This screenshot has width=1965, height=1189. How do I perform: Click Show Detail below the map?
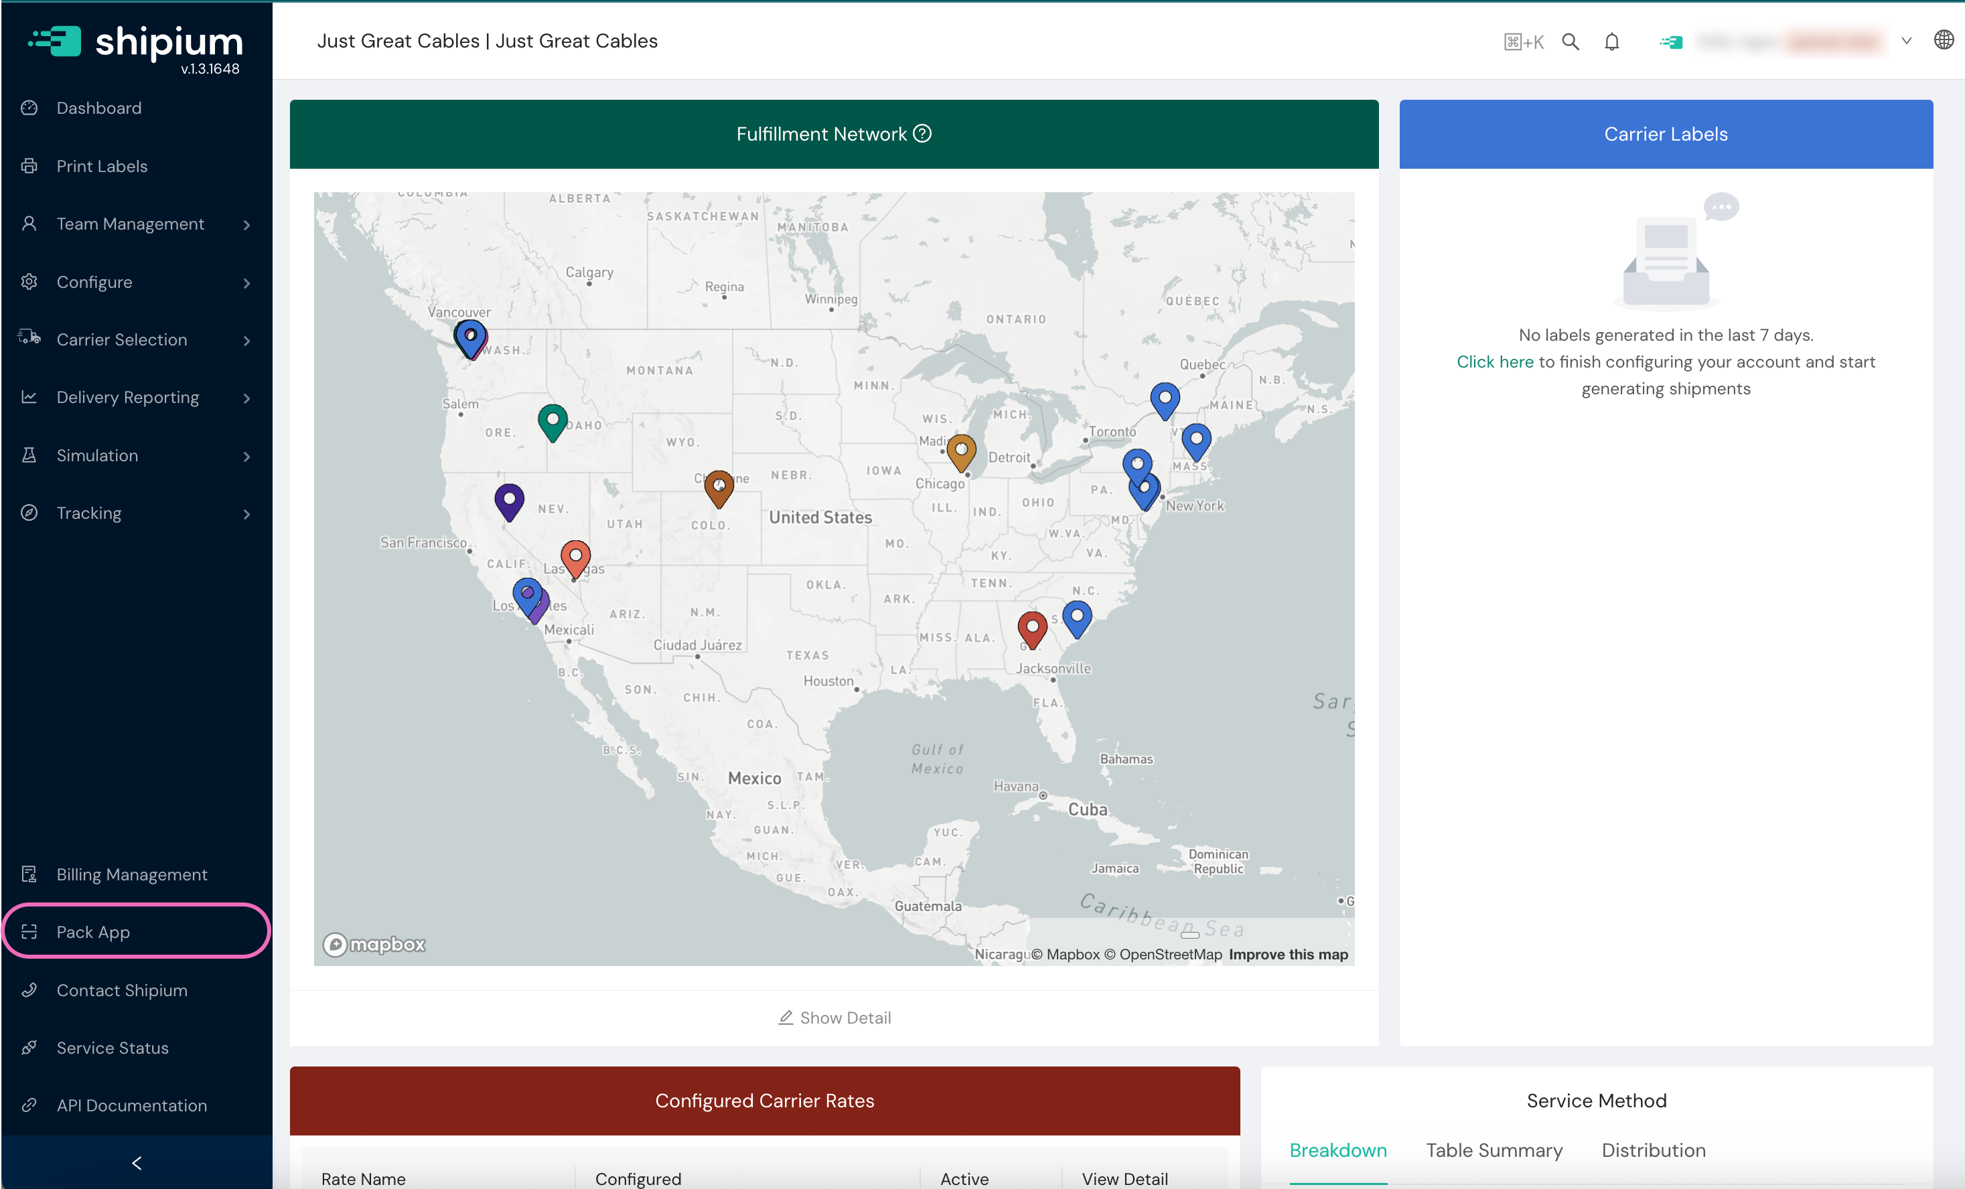pos(834,1018)
